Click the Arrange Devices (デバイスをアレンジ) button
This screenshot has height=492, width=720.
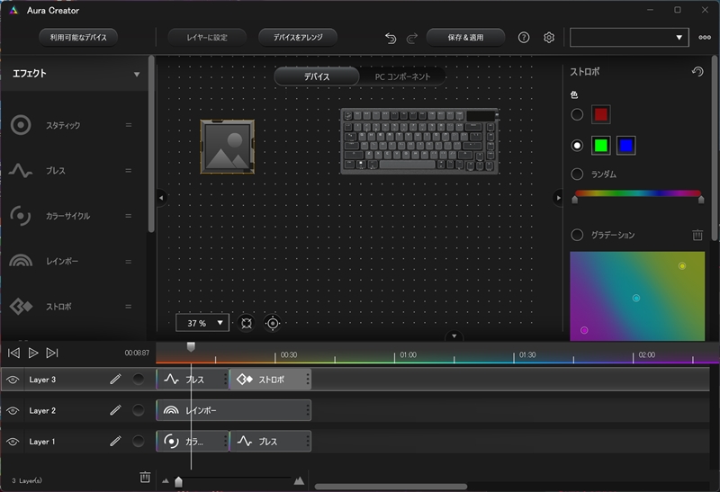[298, 38]
